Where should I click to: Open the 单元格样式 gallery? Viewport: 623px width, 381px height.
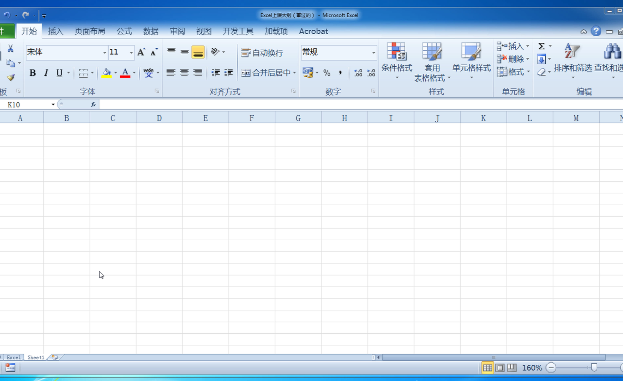[472, 61]
